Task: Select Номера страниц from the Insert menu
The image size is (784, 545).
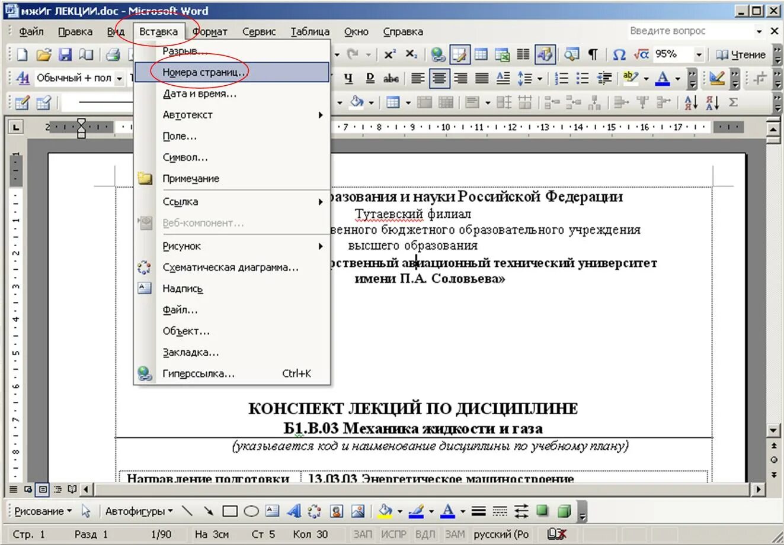Action: [x=232, y=72]
